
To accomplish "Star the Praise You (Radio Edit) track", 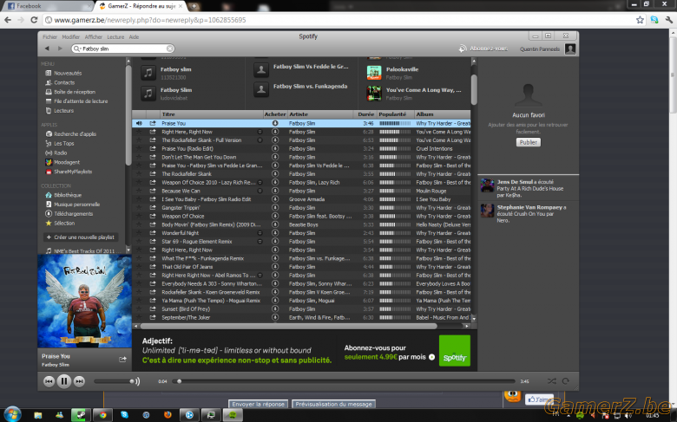I will coord(139,149).
